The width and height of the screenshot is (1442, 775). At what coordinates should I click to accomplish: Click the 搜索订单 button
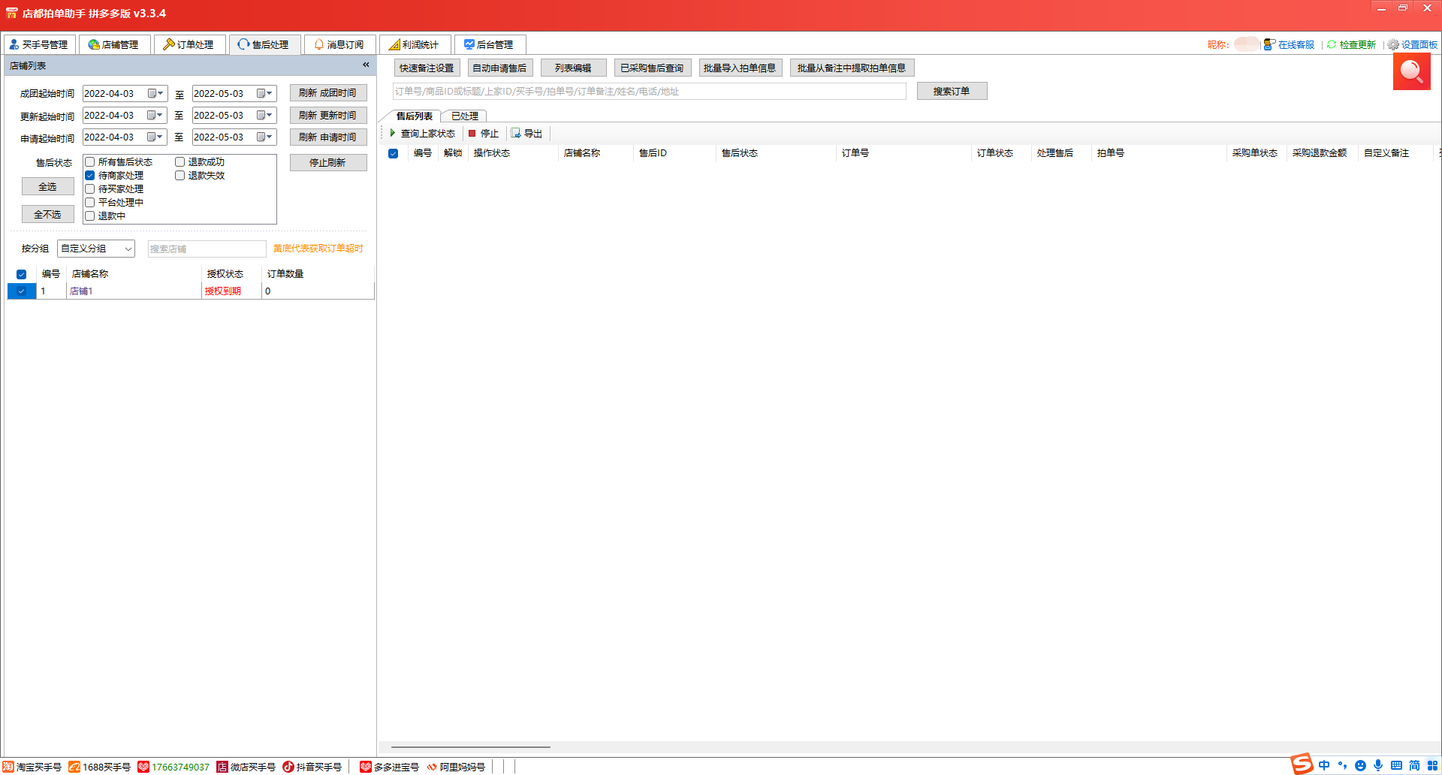[x=952, y=92]
